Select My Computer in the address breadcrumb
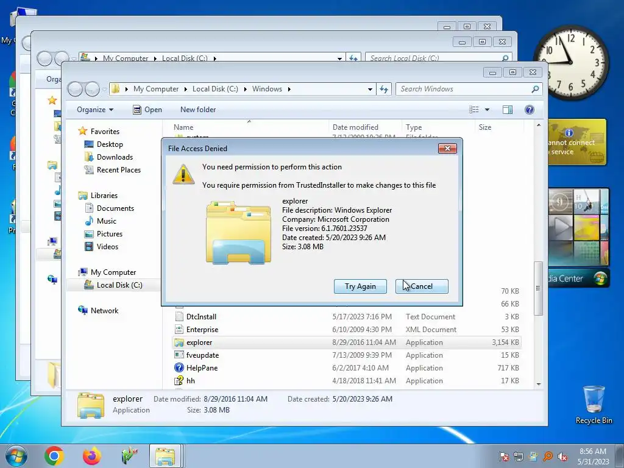 155,89
